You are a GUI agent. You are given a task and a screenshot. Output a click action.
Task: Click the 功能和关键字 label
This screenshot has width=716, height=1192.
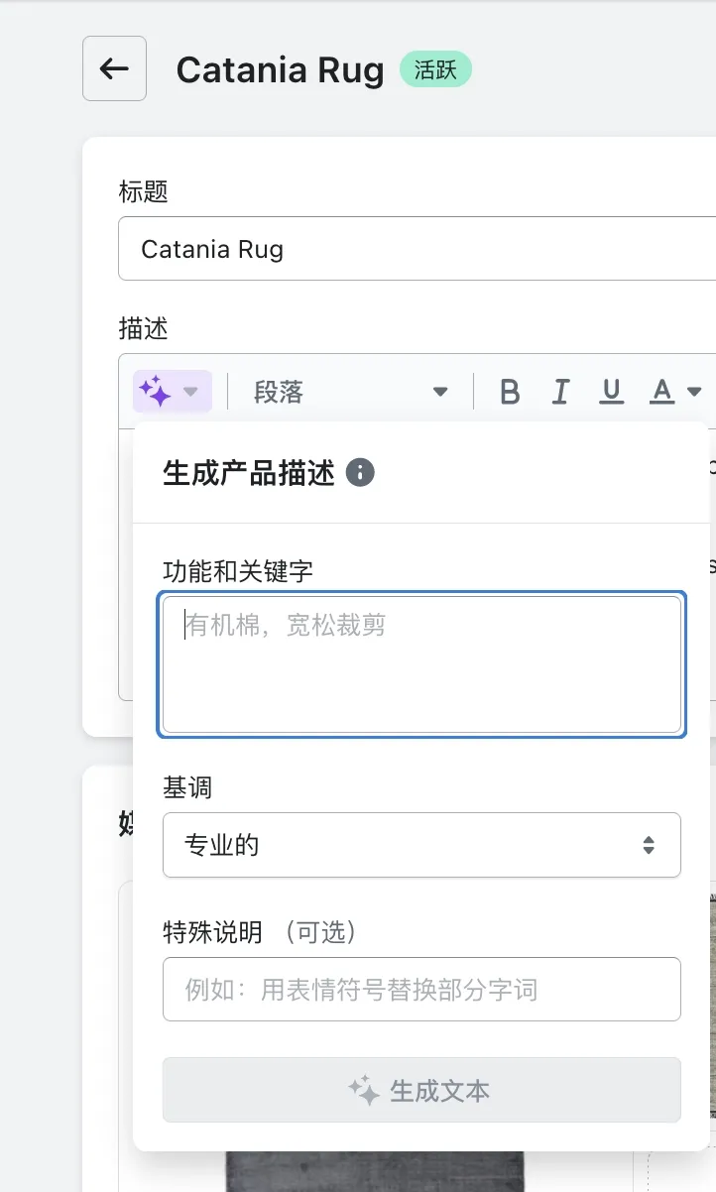238,569
